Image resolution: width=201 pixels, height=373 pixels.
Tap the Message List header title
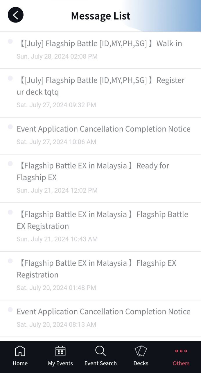pyautogui.click(x=100, y=16)
